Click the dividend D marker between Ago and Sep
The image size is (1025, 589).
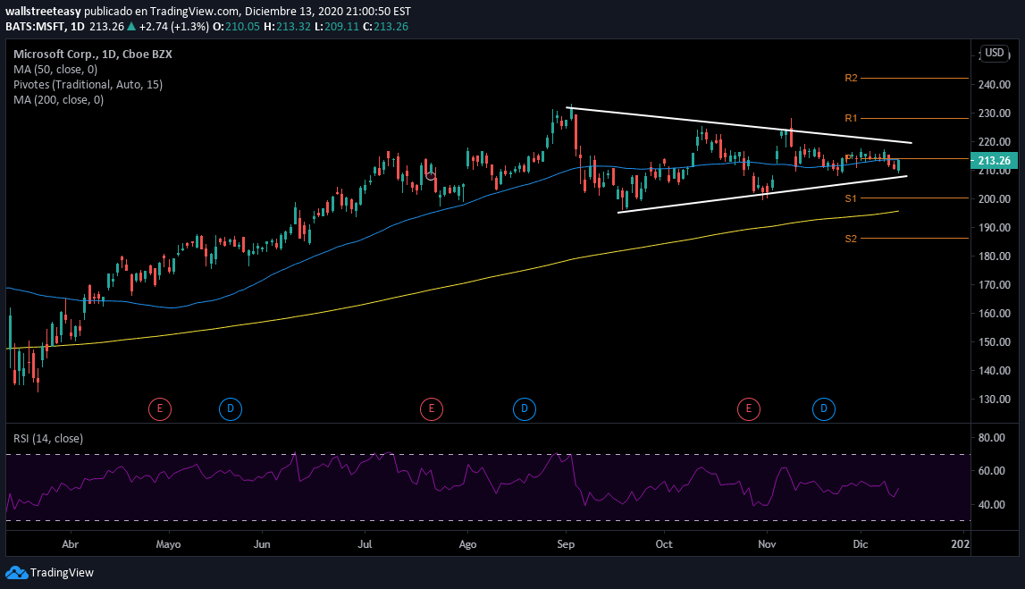525,410
